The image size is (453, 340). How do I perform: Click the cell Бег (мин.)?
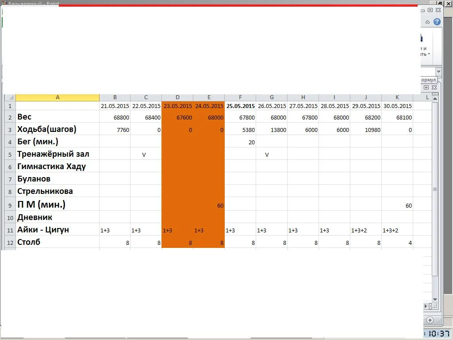(x=58, y=142)
